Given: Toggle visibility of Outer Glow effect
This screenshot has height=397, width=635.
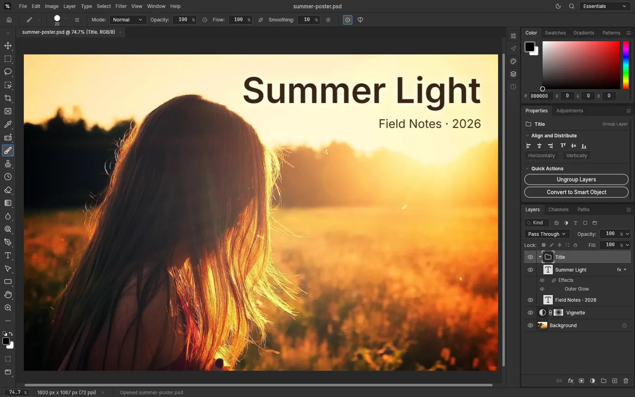Looking at the screenshot, I should point(542,289).
